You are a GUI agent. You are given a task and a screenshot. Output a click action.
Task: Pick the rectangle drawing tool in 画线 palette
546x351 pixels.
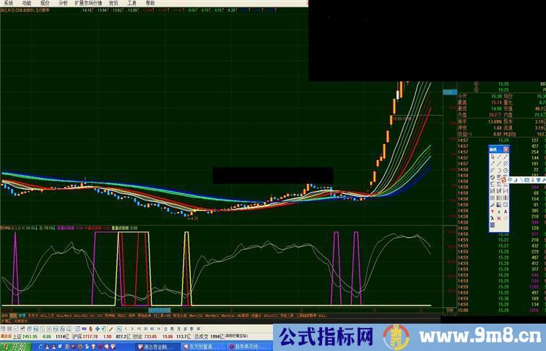tap(506, 204)
